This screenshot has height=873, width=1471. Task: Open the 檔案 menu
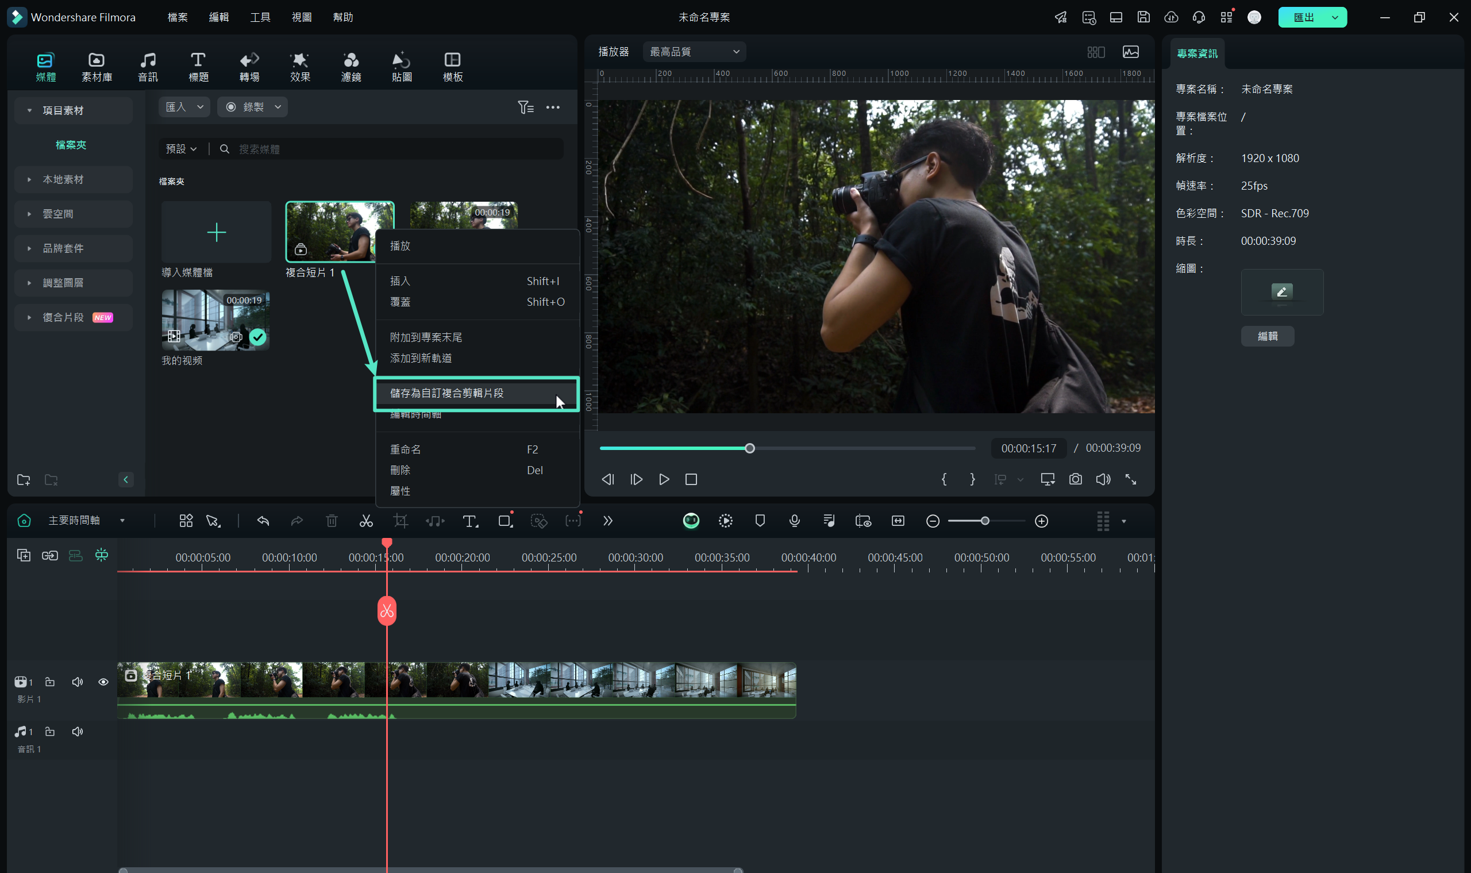pyautogui.click(x=177, y=17)
